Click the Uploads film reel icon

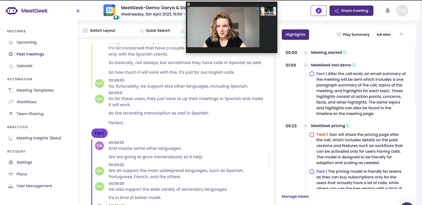[x=11, y=66]
